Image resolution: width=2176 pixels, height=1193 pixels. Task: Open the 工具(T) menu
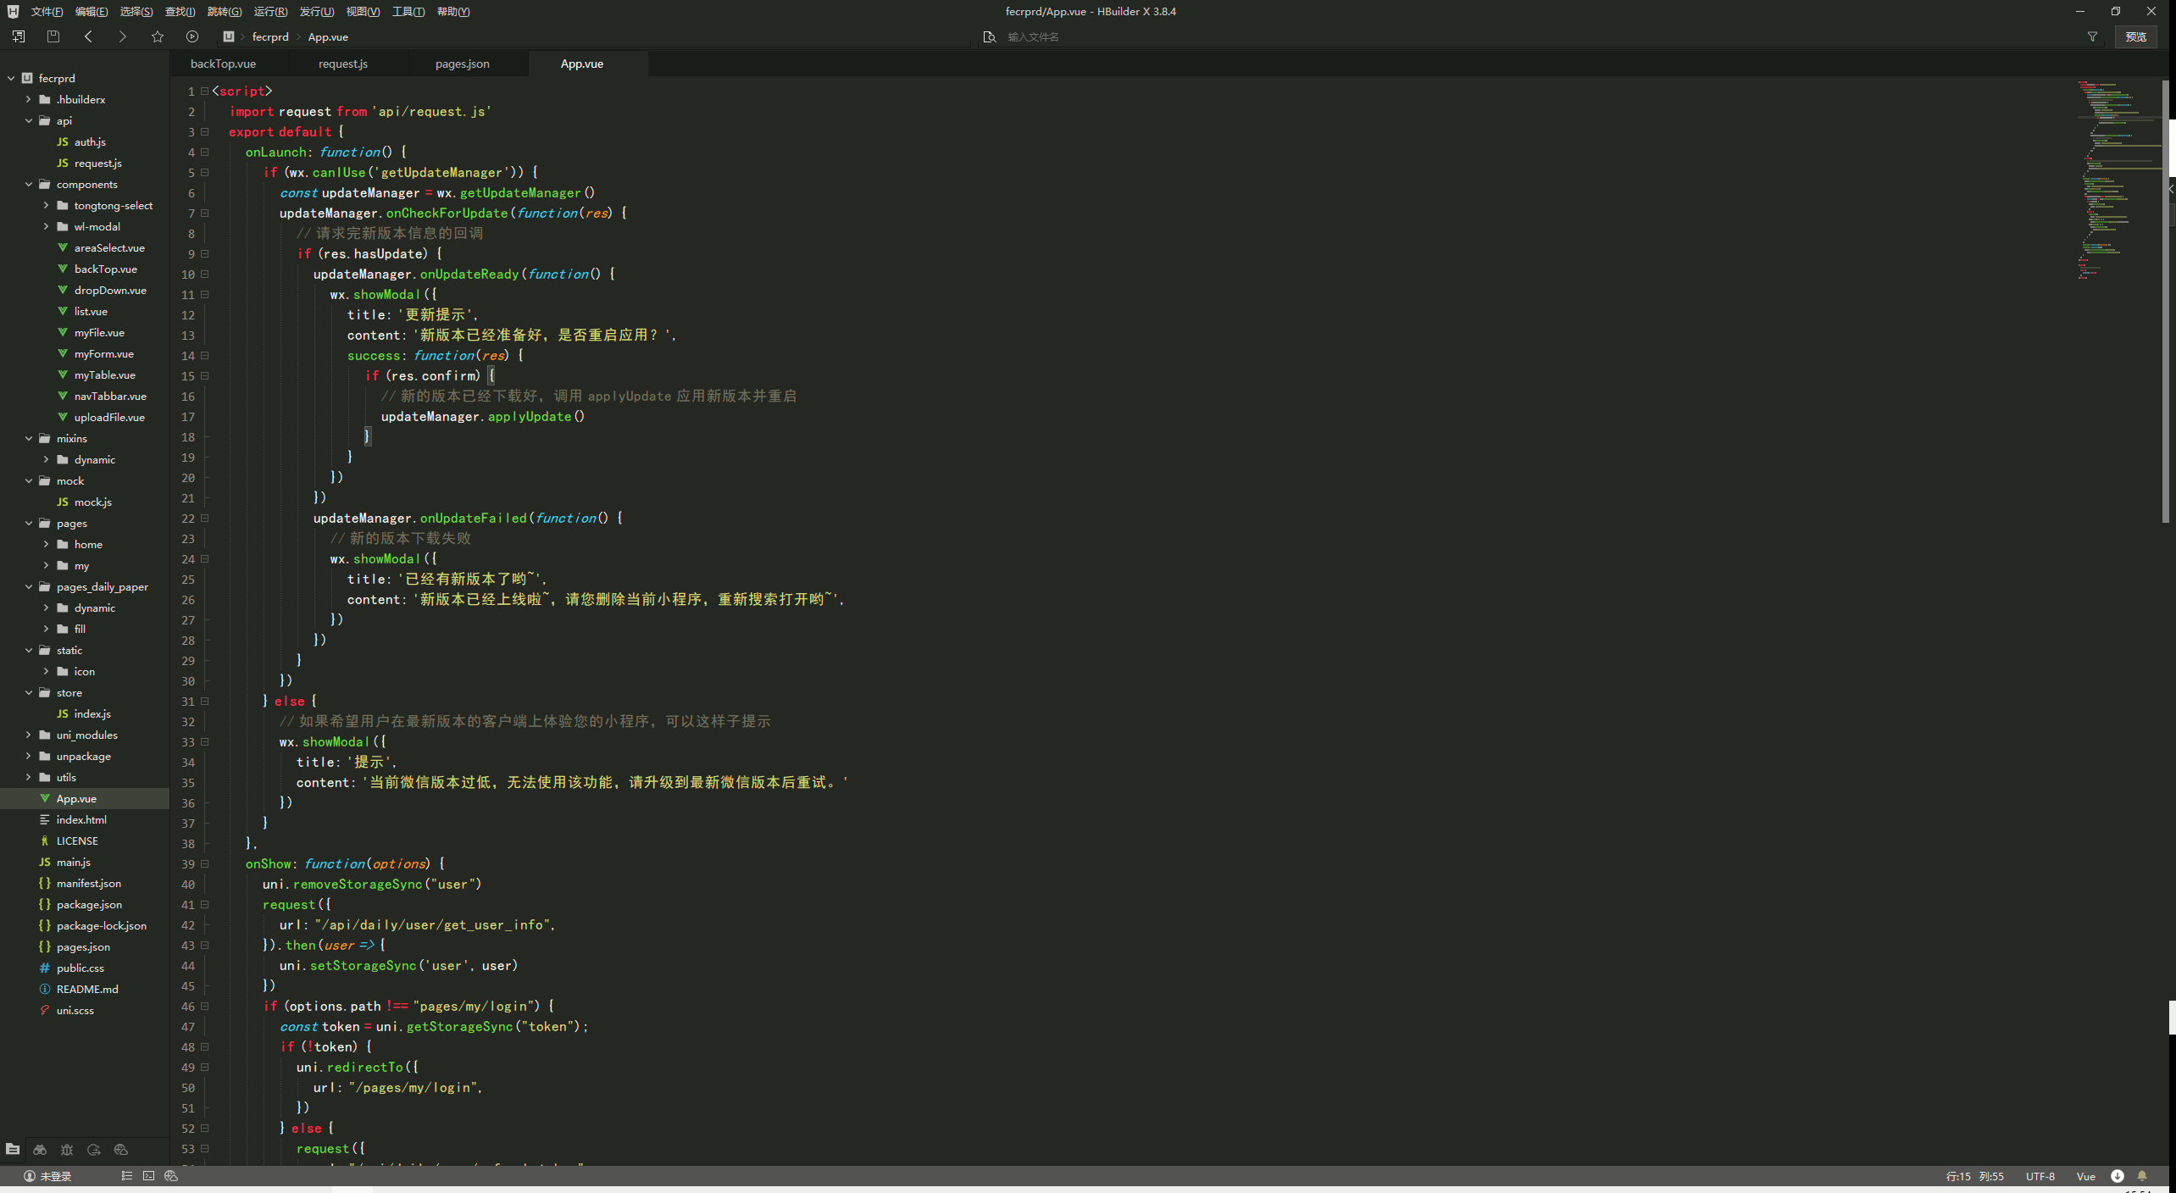[x=408, y=11]
